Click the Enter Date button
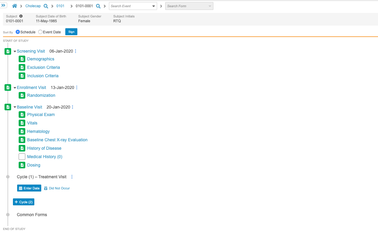The image size is (378, 242). (29, 188)
